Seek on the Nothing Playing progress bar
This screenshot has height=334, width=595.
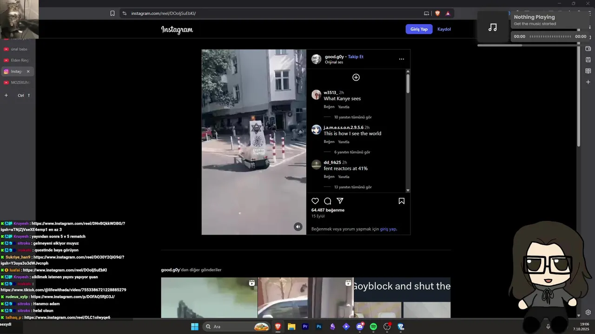coord(550,37)
